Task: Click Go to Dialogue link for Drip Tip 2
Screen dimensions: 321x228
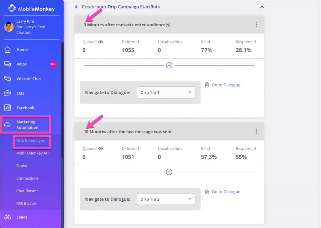Action: coord(226,192)
